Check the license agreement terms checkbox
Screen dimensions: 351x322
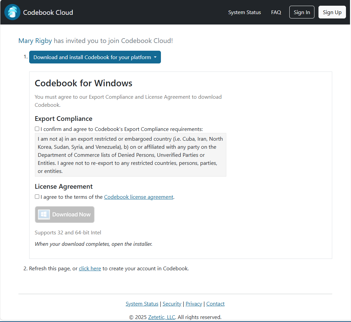pos(37,196)
